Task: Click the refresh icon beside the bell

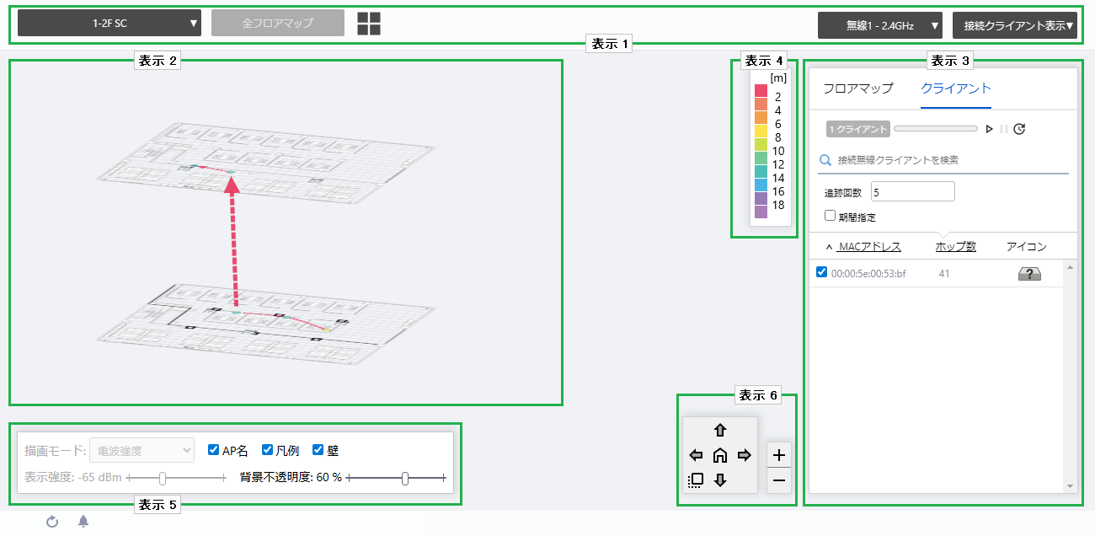Action: point(52,522)
